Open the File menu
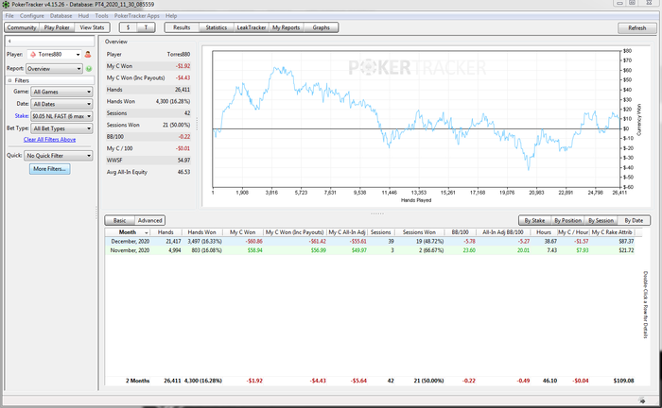 [x=9, y=16]
